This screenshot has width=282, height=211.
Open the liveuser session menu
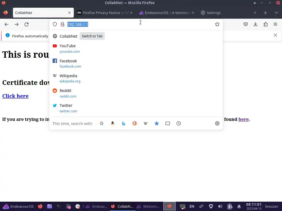pyautogui.click(x=272, y=206)
